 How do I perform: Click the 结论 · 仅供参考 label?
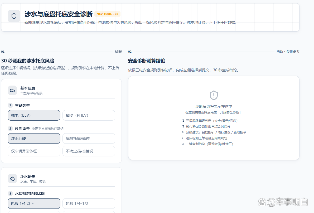pyautogui.click(x=288, y=52)
